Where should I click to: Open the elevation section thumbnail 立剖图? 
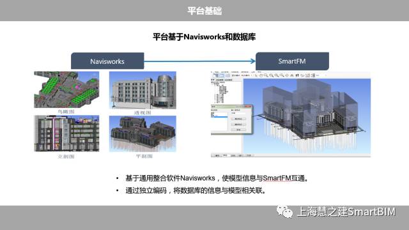(66, 134)
